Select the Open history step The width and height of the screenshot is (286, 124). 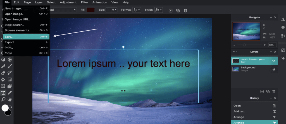[254, 106]
